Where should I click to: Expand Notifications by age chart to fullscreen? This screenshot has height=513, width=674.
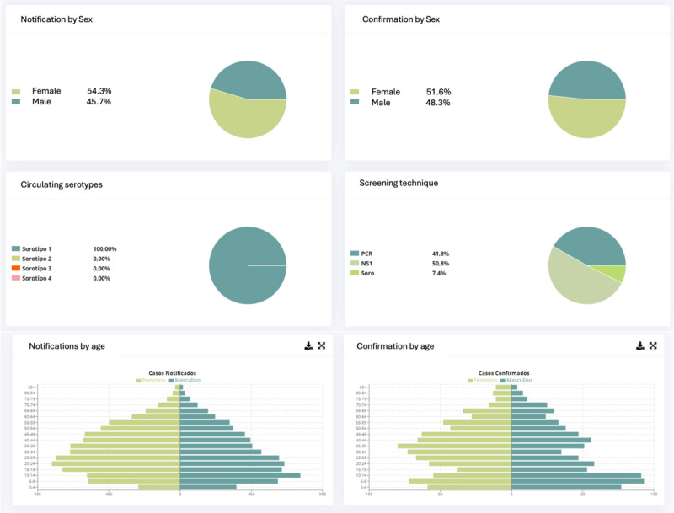point(322,345)
